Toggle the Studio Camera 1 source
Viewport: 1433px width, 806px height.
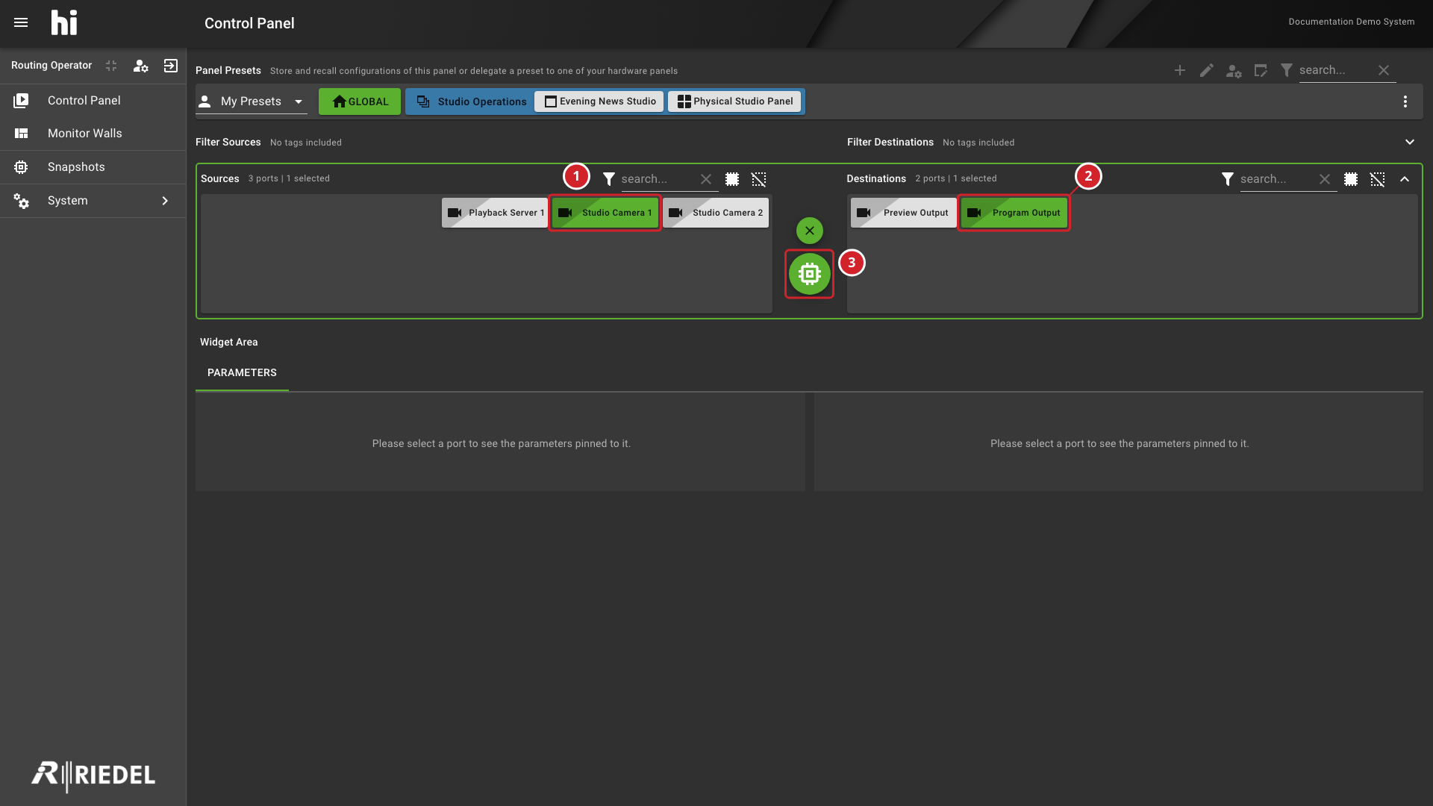[605, 213]
